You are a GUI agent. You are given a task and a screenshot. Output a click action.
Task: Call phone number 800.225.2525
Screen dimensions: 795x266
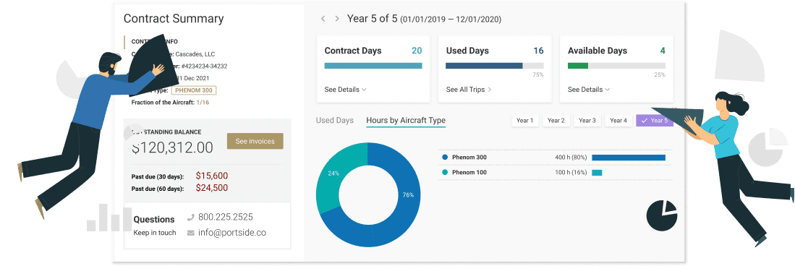[226, 217]
